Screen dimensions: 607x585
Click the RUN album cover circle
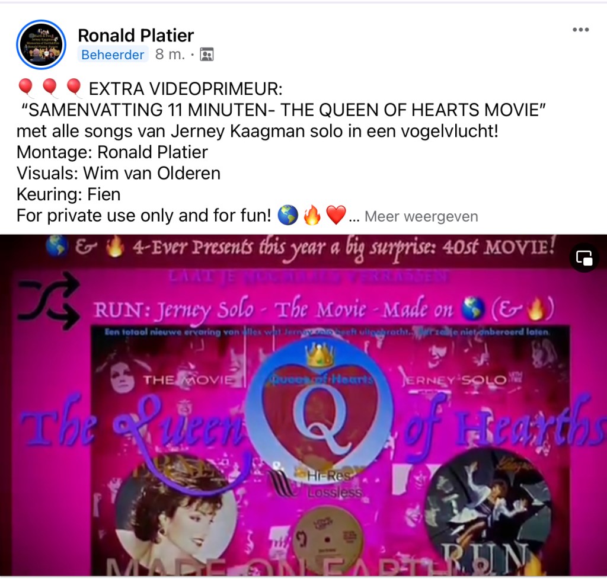[x=488, y=511]
